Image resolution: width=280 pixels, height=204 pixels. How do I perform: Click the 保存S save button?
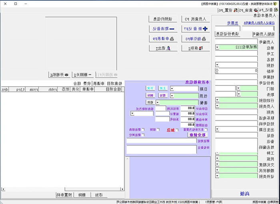tap(196, 48)
